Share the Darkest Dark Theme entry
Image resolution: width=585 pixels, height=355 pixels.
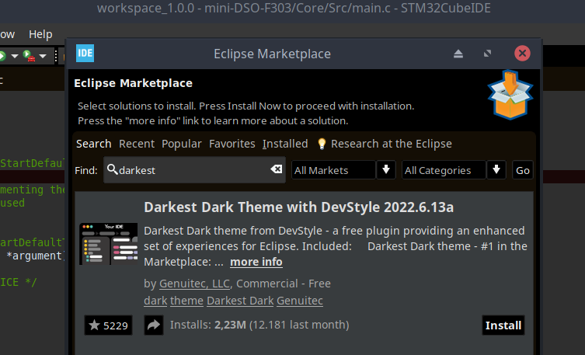pos(154,325)
